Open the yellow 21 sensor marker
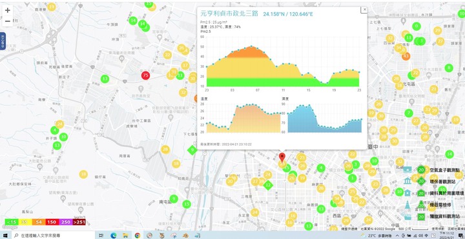Viewport: 465px width, 239px height. (433, 89)
